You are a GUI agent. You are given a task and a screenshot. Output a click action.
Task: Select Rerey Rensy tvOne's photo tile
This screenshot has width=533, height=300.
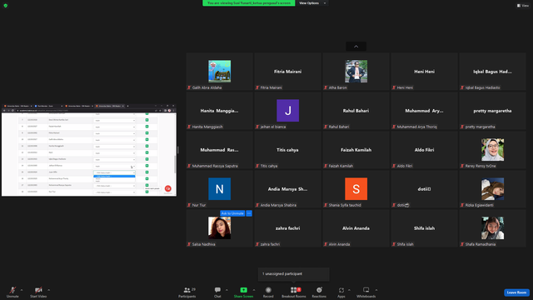pyautogui.click(x=492, y=150)
